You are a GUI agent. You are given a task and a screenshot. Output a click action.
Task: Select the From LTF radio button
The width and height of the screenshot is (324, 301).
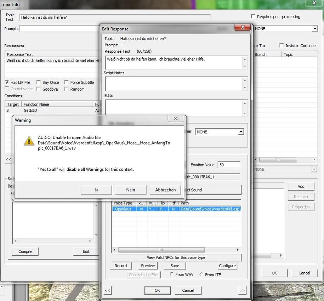coord(201,274)
